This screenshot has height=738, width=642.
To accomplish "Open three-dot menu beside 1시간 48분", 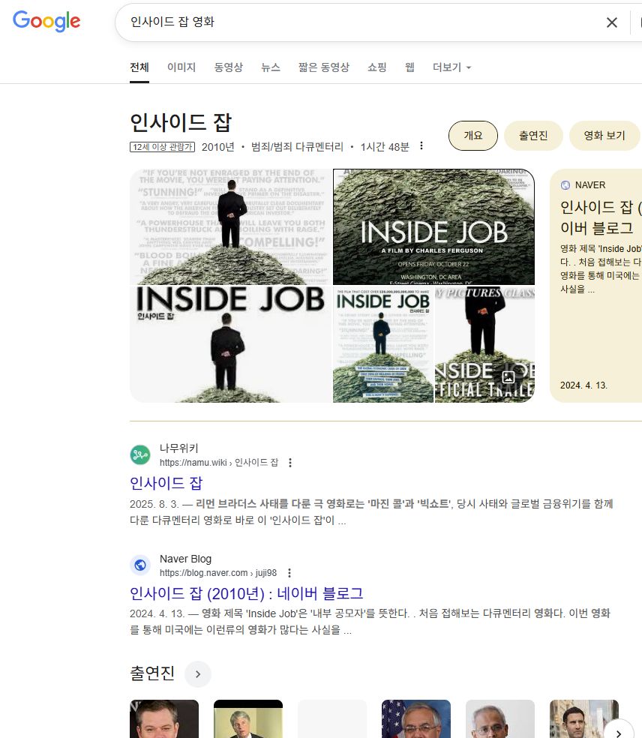I will click(x=421, y=146).
